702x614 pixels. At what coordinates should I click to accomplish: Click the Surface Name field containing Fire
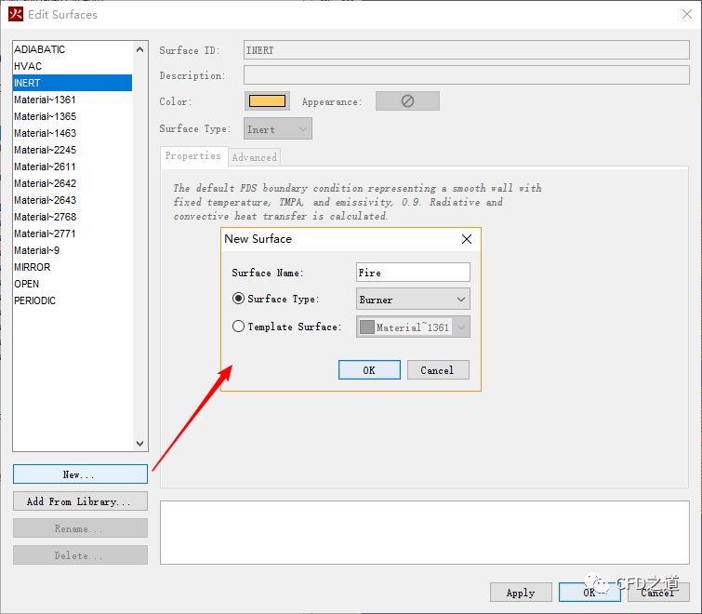click(x=413, y=273)
